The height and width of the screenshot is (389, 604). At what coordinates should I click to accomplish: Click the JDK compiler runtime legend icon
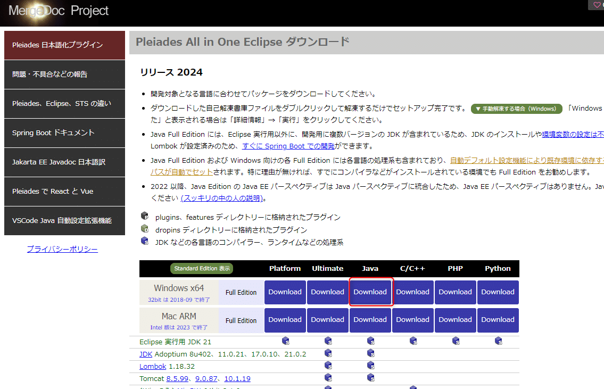pyautogui.click(x=145, y=241)
